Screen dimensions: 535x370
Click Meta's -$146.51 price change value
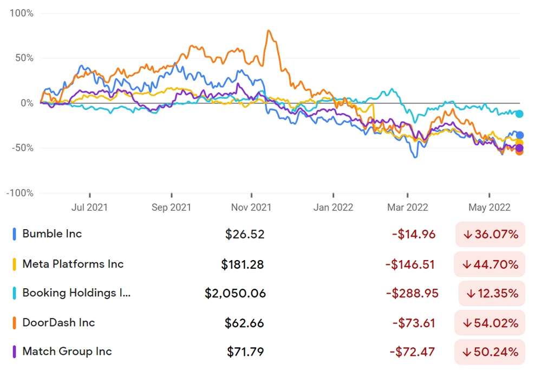pos(410,265)
